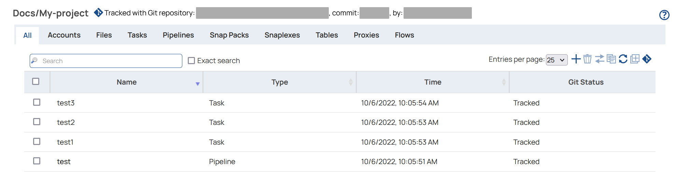The image size is (675, 175).
Task: Click the move arrows icon in the toolbar
Action: [599, 59]
